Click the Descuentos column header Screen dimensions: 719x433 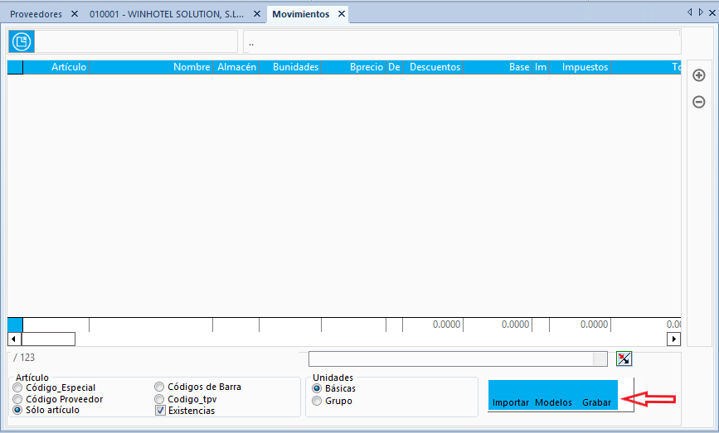click(x=433, y=67)
